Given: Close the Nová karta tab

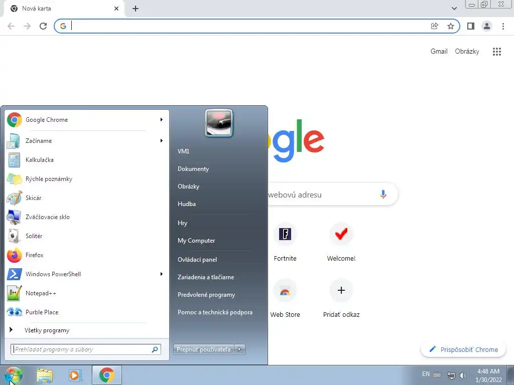Looking at the screenshot, I should point(116,9).
